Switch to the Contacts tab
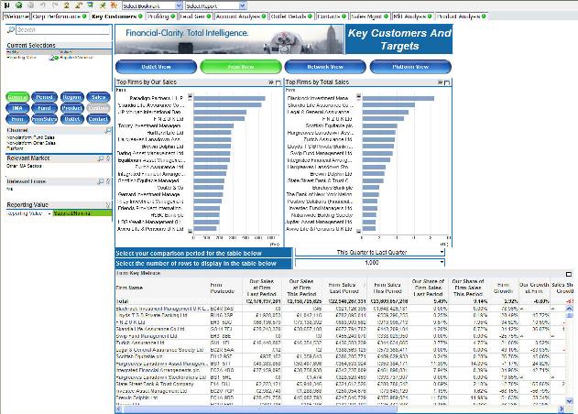 332,16
